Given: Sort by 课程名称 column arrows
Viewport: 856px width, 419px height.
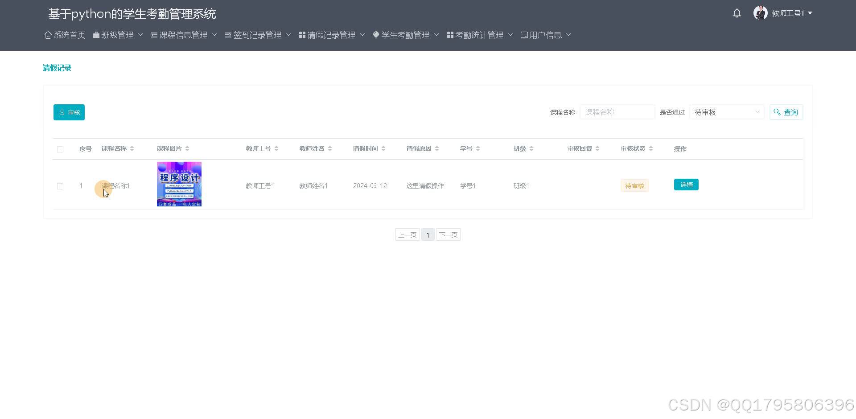Looking at the screenshot, I should 132,149.
